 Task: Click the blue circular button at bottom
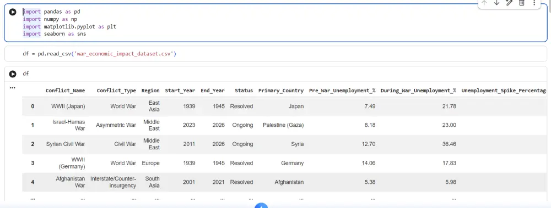[x=261, y=206]
